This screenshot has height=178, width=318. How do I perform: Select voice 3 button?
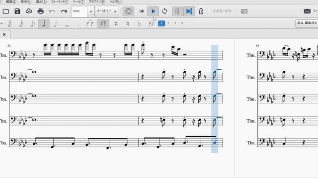pos(175,23)
